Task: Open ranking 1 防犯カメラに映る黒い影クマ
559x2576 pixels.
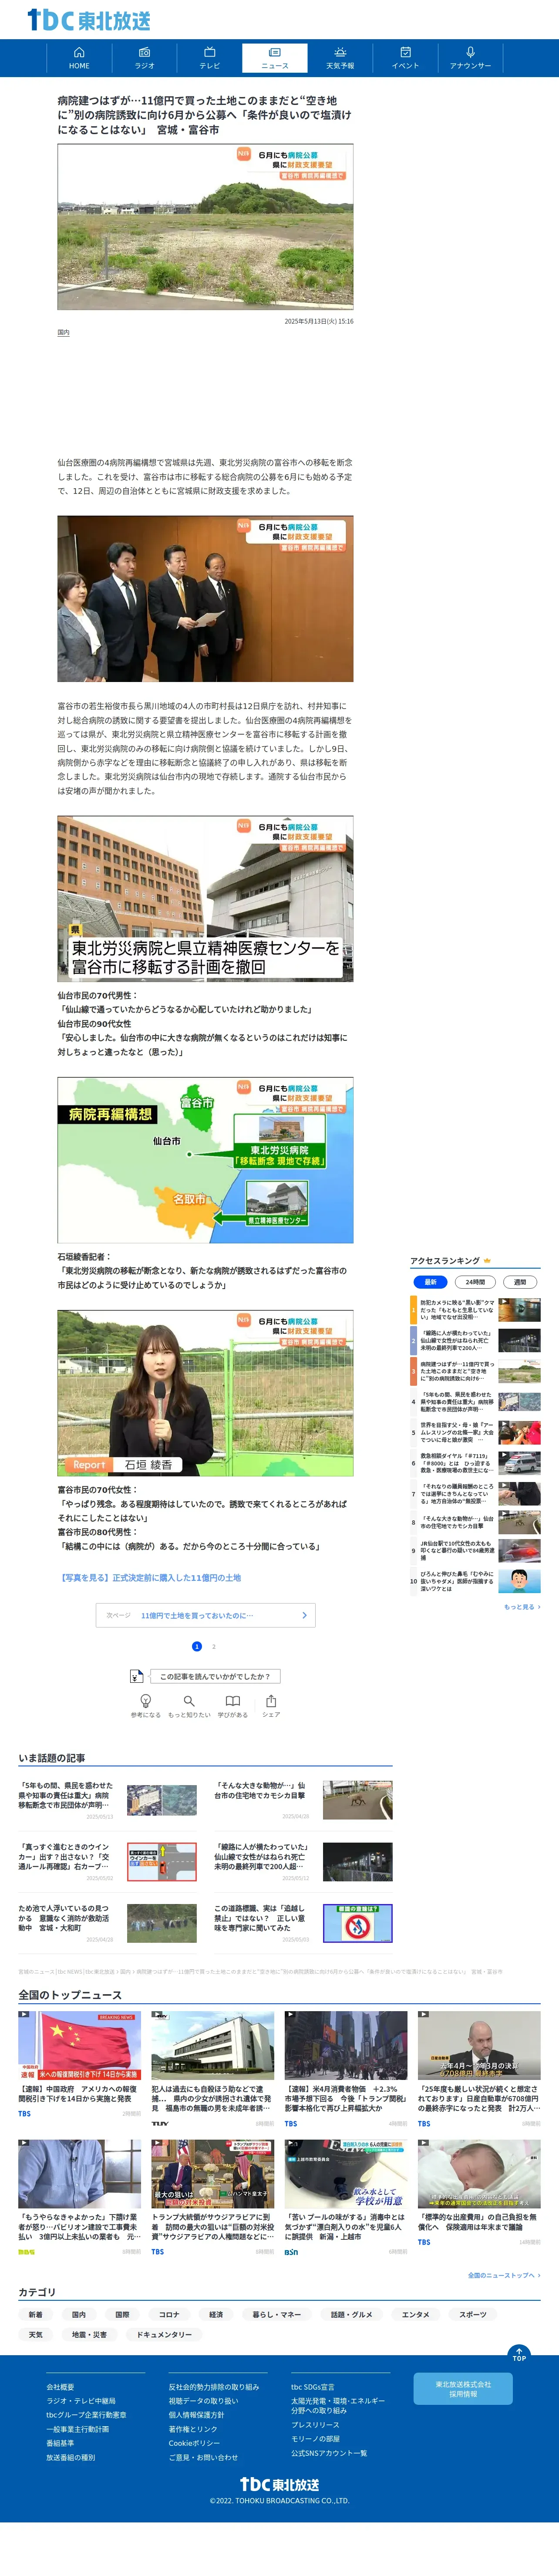Action: 475,1310
